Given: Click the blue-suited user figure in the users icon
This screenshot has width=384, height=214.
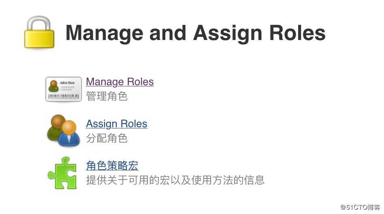Looking at the screenshot, I should coord(69,134).
